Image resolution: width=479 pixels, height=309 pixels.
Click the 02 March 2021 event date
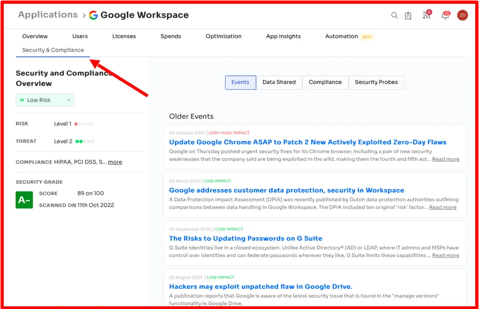[x=184, y=181]
